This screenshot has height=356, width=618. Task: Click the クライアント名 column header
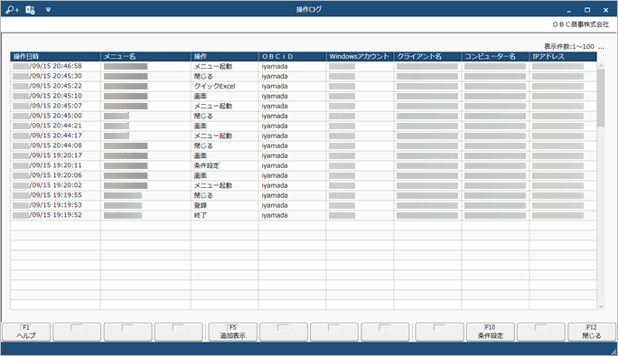pos(427,56)
